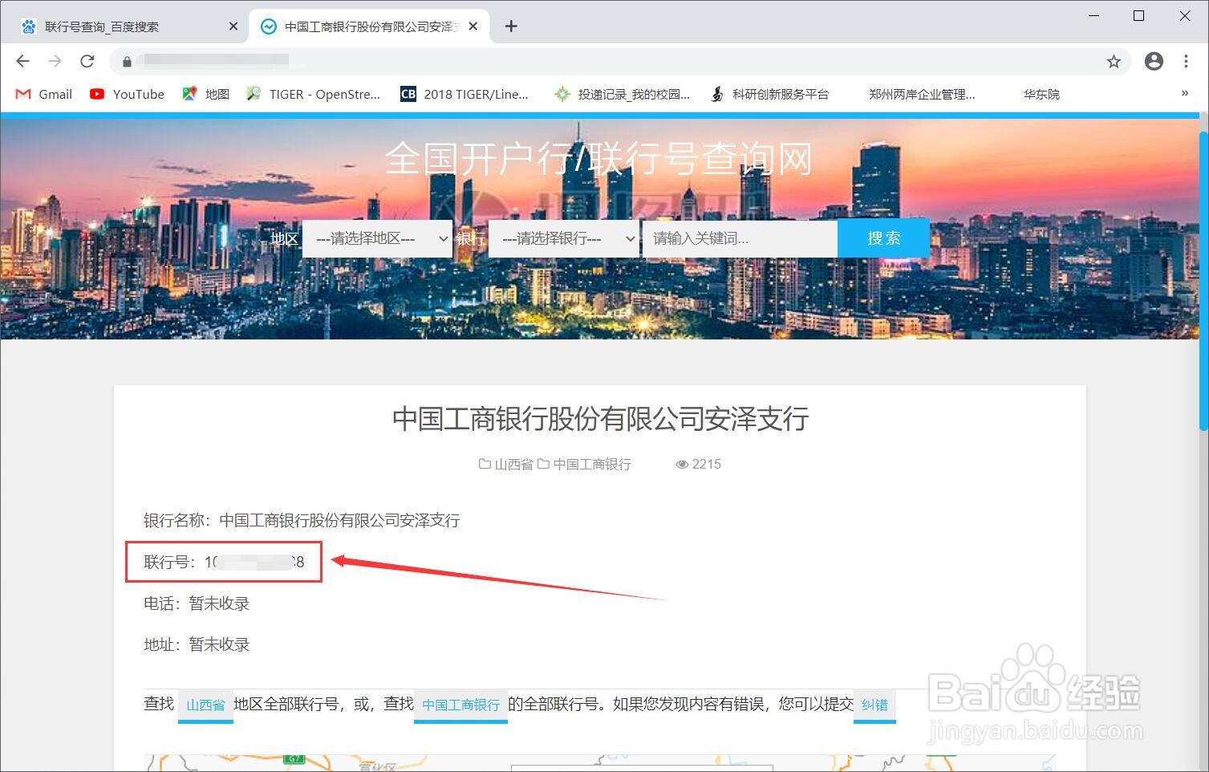Click the 山西省 breadcrumb under the title
1209x772 pixels.
[514, 464]
